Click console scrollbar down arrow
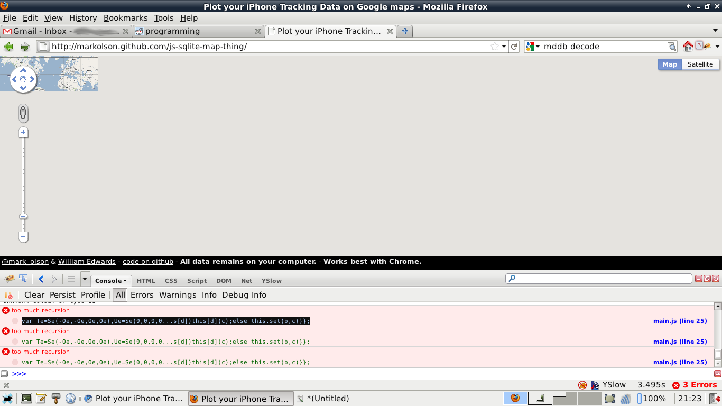The height and width of the screenshot is (406, 722). (x=718, y=364)
